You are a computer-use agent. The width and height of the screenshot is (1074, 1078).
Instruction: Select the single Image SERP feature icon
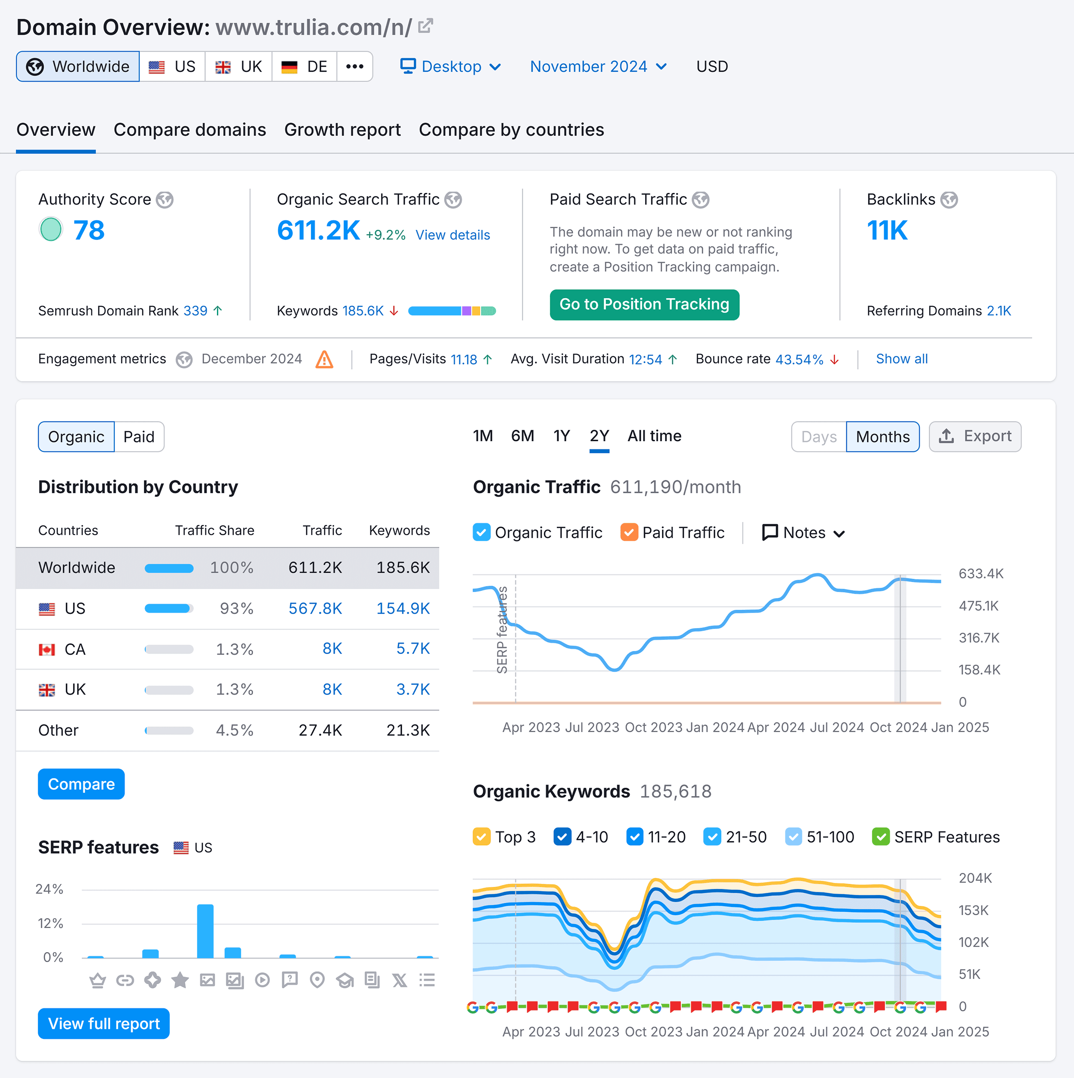[x=207, y=980]
